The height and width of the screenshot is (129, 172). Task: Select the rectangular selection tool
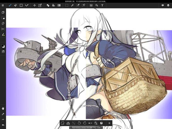(67, 5)
